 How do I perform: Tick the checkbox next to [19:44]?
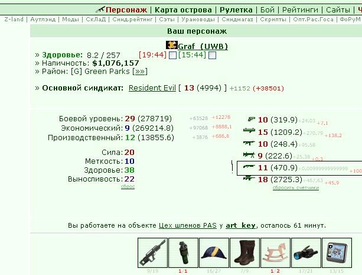[172, 56]
